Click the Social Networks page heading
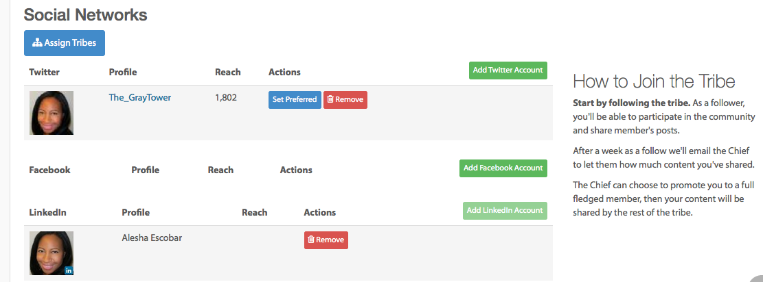This screenshot has width=763, height=282. coord(86,14)
